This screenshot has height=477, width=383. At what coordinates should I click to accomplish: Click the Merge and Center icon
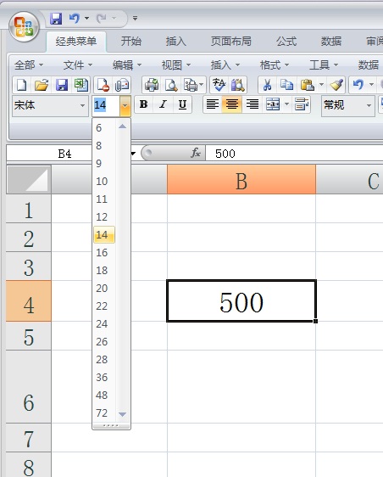click(273, 104)
